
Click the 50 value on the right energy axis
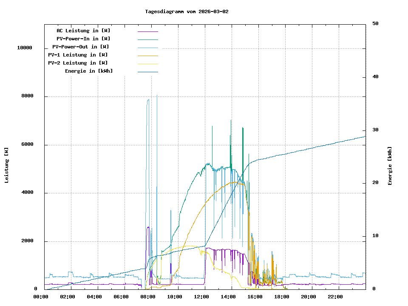coord(375,24)
